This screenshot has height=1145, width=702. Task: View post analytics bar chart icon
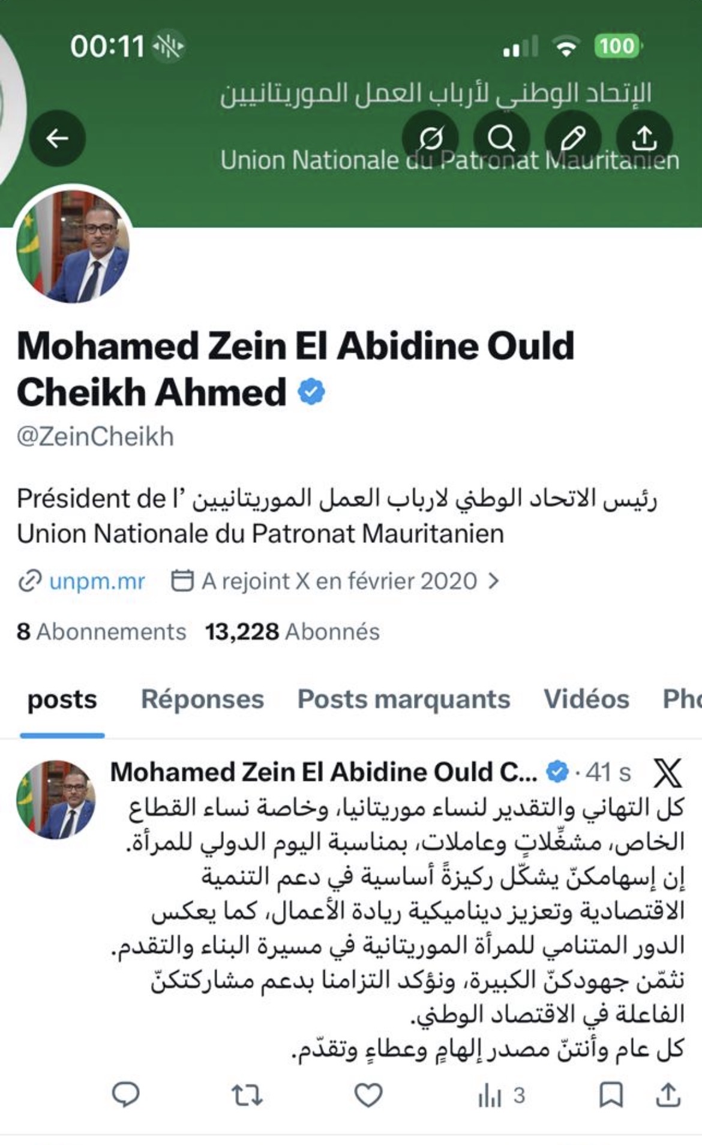pos(491,1096)
